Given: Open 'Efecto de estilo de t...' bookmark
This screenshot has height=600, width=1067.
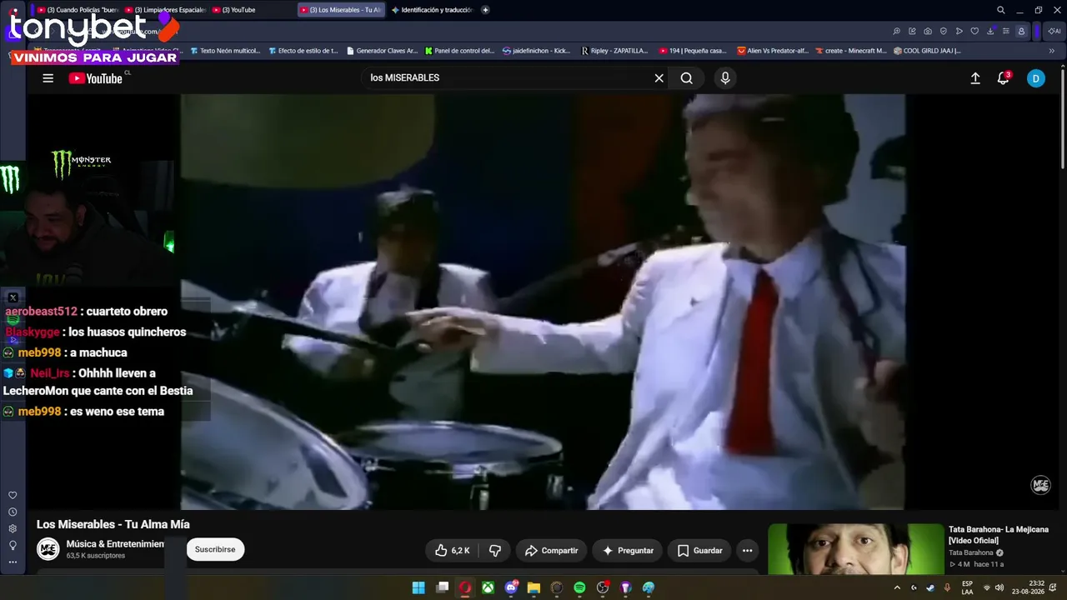Looking at the screenshot, I should 303,51.
